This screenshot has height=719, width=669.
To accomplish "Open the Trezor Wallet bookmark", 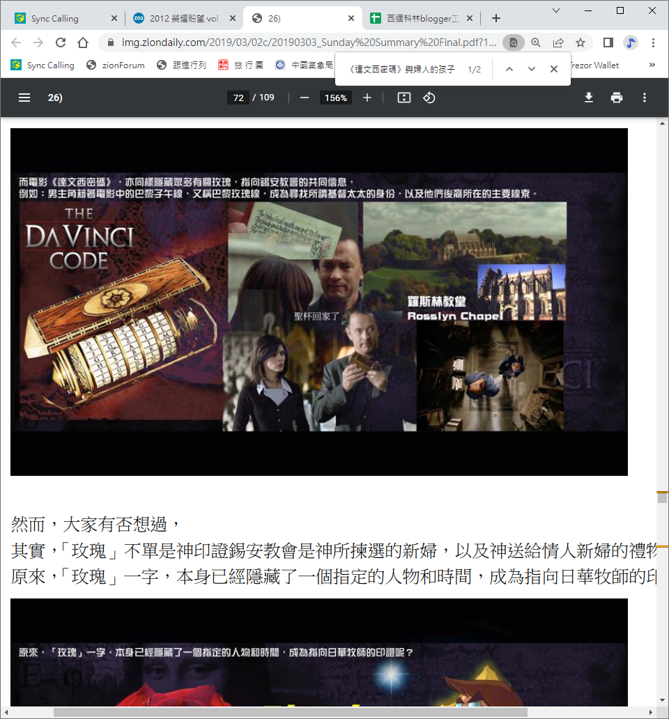I will coord(595,65).
